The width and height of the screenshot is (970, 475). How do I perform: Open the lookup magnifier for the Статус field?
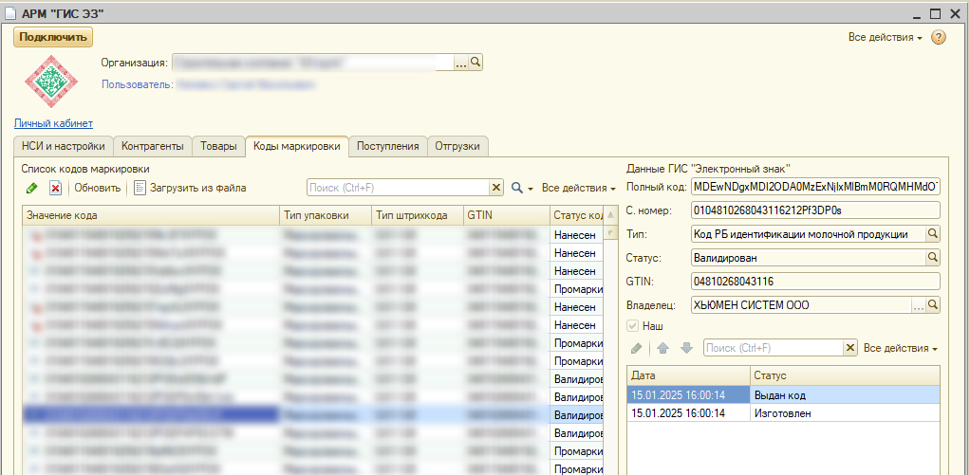932,257
